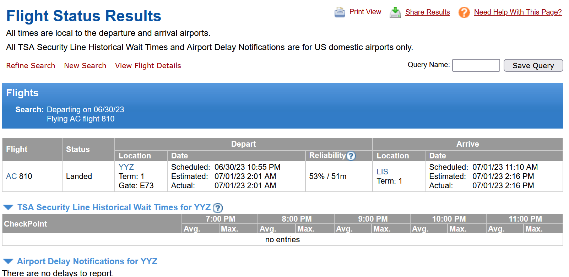Image resolution: width=569 pixels, height=277 pixels.
Task: Click the Reliability help question mark icon
Action: [x=351, y=156]
